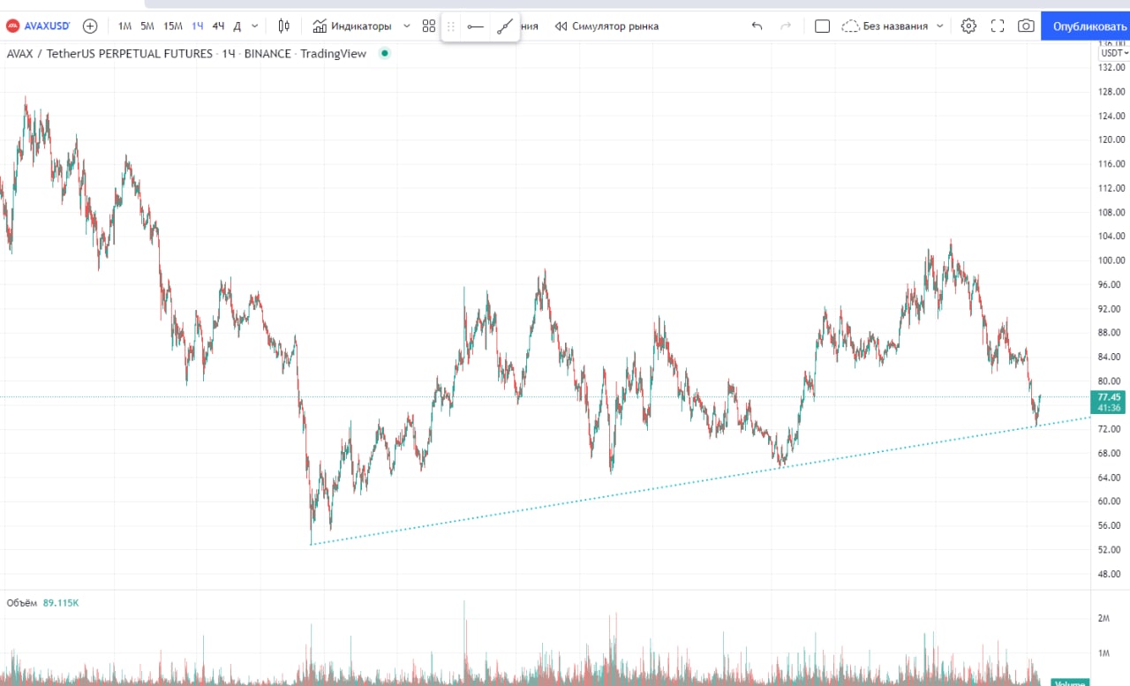The height and width of the screenshot is (686, 1130).
Task: Select the 5M timeframe
Action: point(147,26)
